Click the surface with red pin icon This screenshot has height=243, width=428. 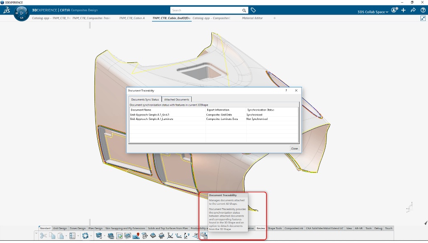point(136,235)
